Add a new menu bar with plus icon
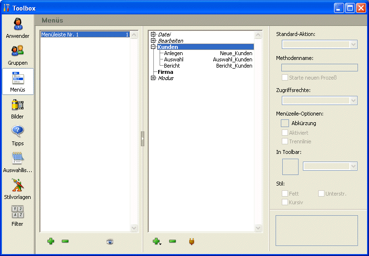Image resolution: width=369 pixels, height=256 pixels. coord(51,241)
